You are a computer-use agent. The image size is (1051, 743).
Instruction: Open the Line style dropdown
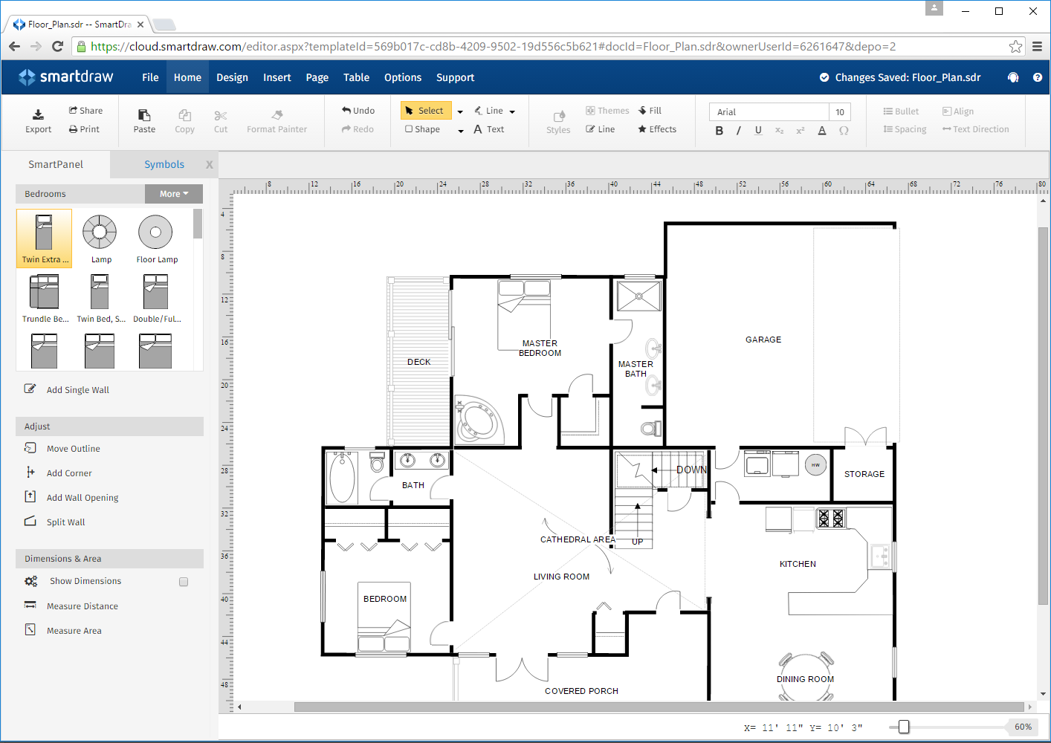(x=512, y=111)
